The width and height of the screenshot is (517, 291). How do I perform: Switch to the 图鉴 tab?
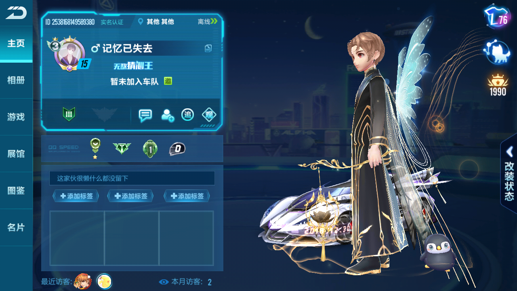pos(16,190)
